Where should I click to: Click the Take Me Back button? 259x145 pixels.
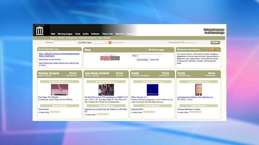pyautogui.click(x=142, y=60)
